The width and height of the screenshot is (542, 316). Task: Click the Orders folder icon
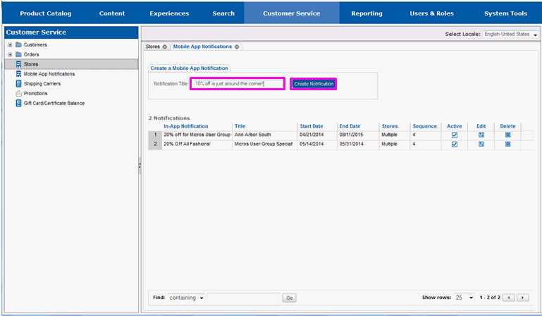click(18, 54)
